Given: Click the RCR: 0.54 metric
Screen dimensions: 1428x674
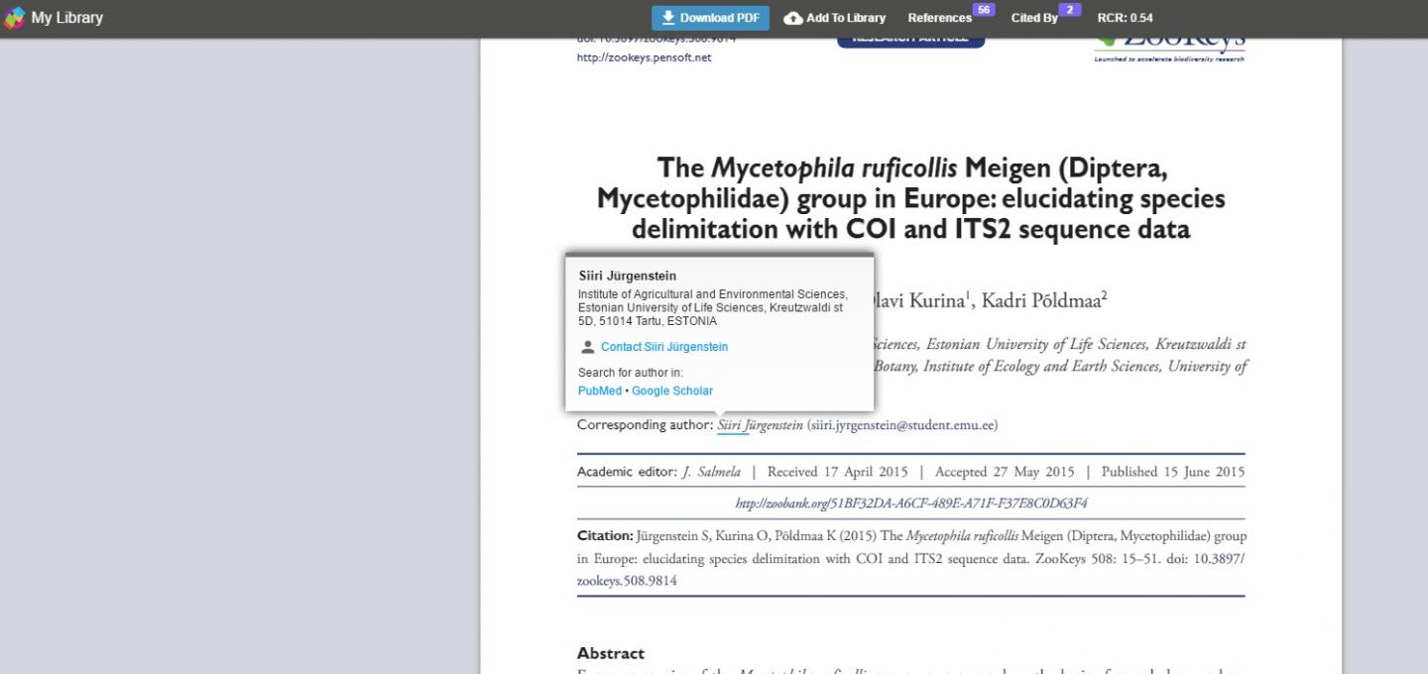Looking at the screenshot, I should point(1125,18).
